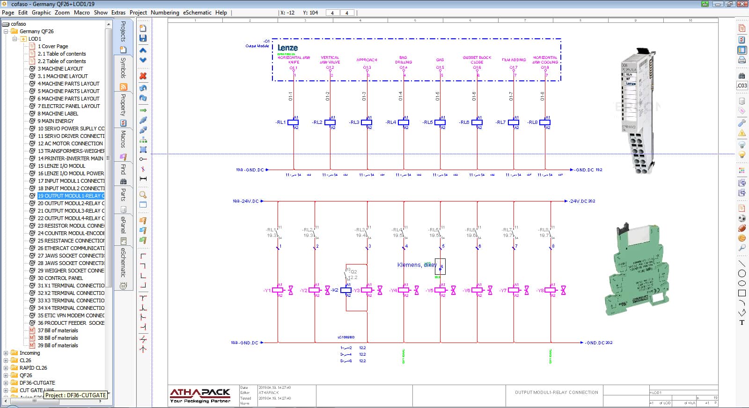Click the blue Save disk icon

[143, 38]
